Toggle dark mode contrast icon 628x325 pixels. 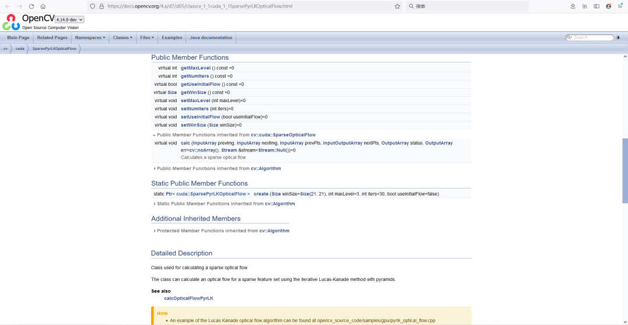[618, 38]
